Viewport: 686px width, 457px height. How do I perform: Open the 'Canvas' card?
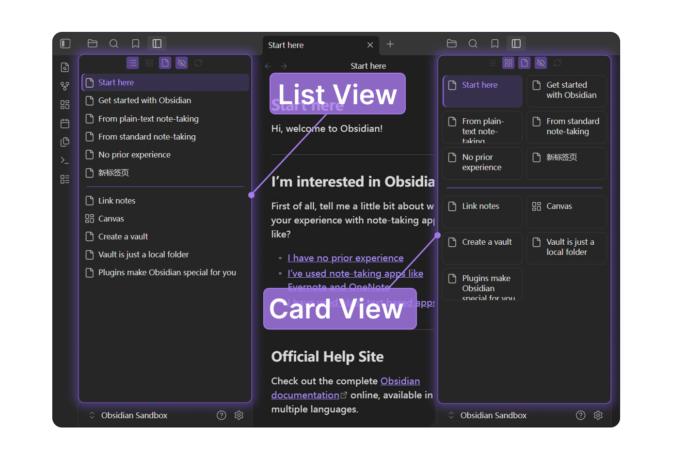(567, 212)
